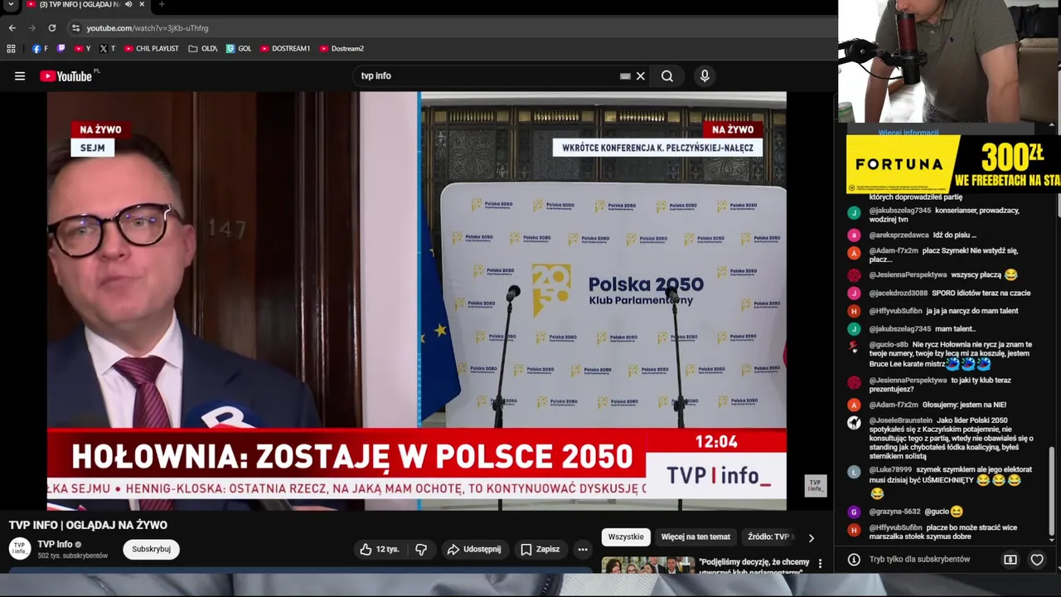Open options menu for 'Podjęliśmy decyzję' video
1061x597 pixels.
[820, 564]
